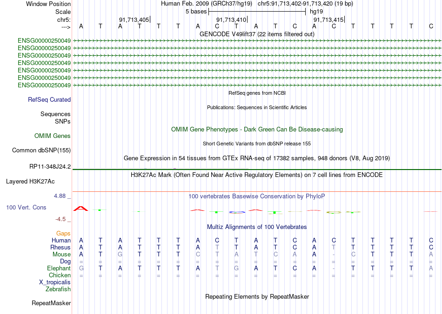Select the chr5: ruler label

coord(64,20)
